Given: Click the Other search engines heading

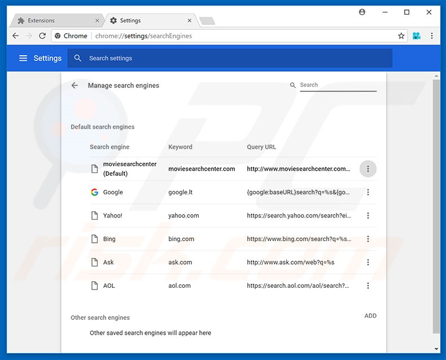Looking at the screenshot, I should 100,317.
